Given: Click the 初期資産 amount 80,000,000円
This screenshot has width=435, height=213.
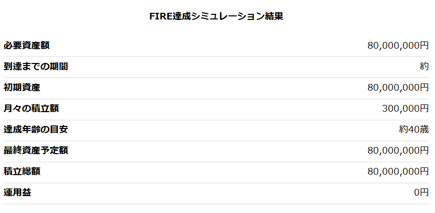Looking at the screenshot, I should [398, 88].
